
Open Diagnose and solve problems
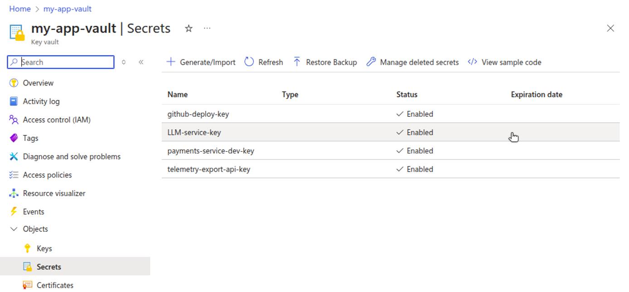point(72,156)
